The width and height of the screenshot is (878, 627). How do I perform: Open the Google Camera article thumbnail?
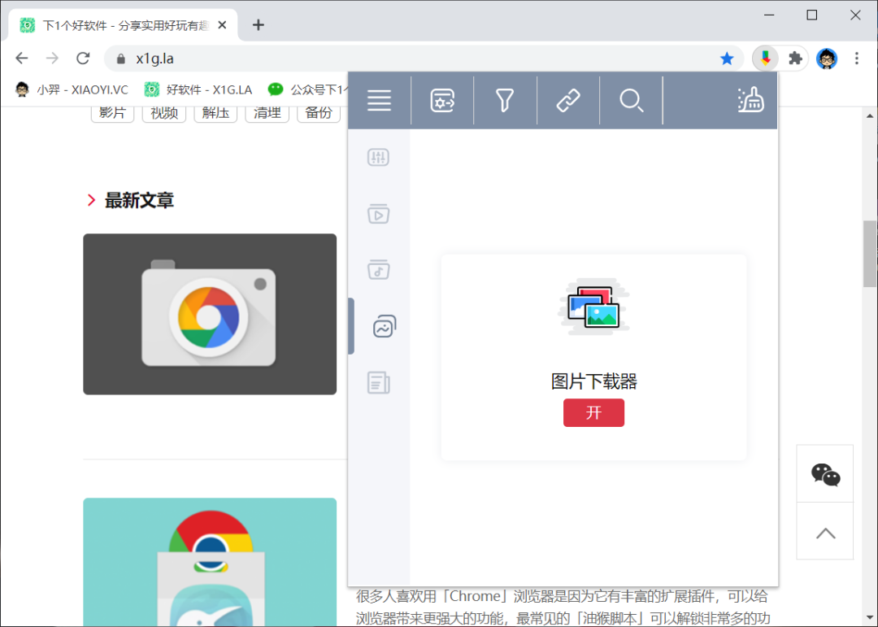click(210, 314)
